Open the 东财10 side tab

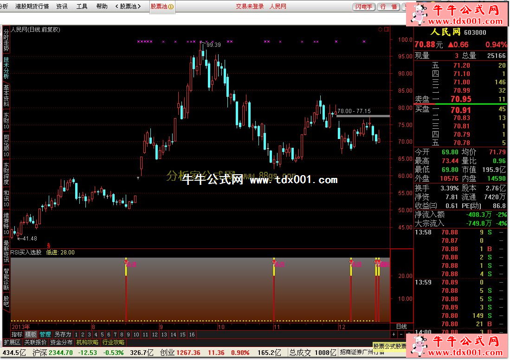click(6, 121)
